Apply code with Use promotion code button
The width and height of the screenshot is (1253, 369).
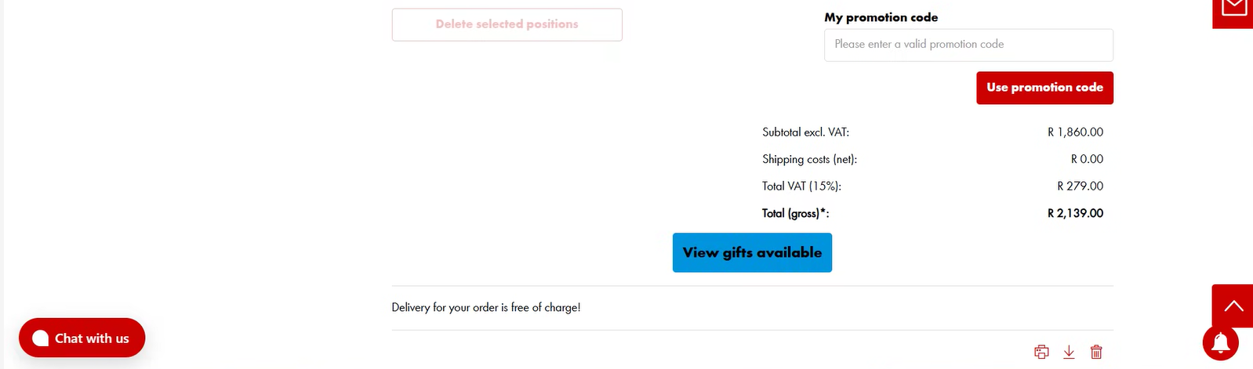[x=1044, y=88]
